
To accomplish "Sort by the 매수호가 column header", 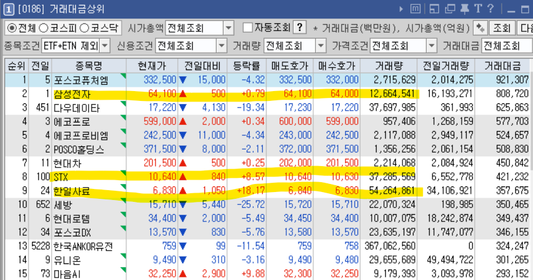I will [337, 66].
